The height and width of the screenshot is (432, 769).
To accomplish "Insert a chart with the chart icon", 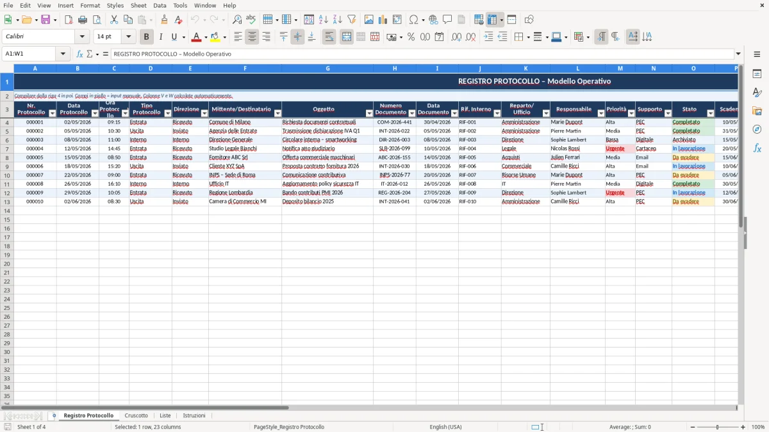I will [383, 20].
